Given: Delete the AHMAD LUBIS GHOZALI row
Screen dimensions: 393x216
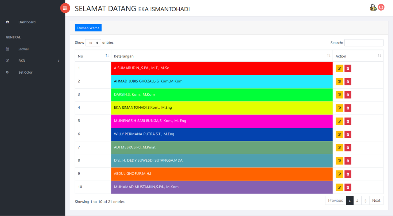Looking at the screenshot, I should (348, 82).
